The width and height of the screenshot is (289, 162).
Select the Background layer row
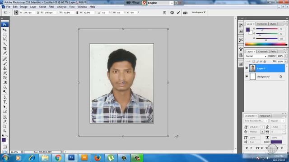265,76
